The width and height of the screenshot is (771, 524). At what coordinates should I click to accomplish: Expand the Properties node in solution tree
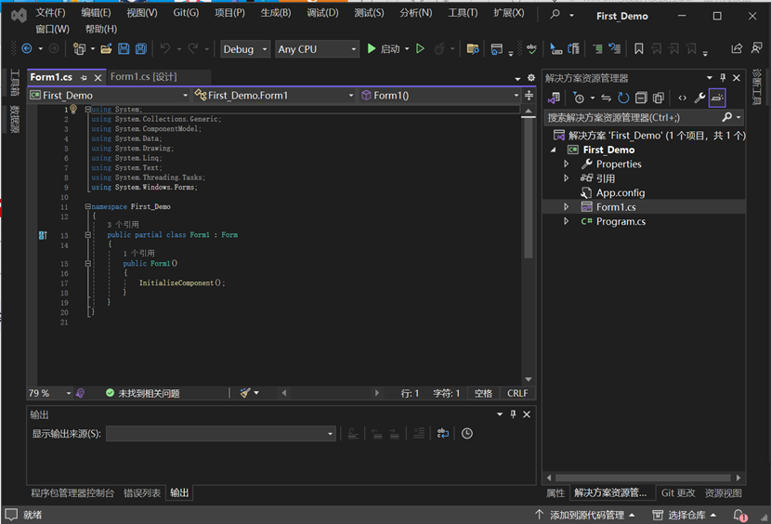(x=566, y=164)
